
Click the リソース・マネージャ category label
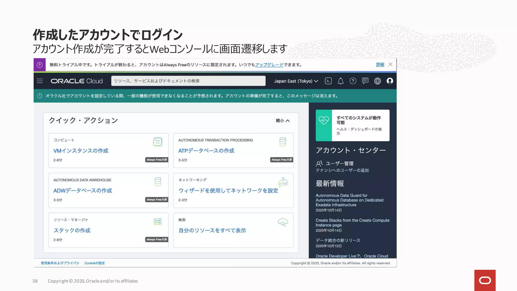[x=71, y=220]
